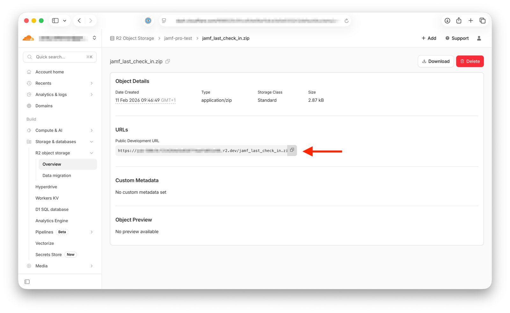The width and height of the screenshot is (510, 313).
Task: Open the user profile icon
Action: click(479, 38)
